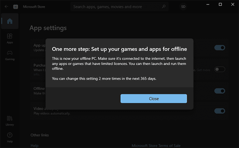Click the App settings heading

click(48, 28)
